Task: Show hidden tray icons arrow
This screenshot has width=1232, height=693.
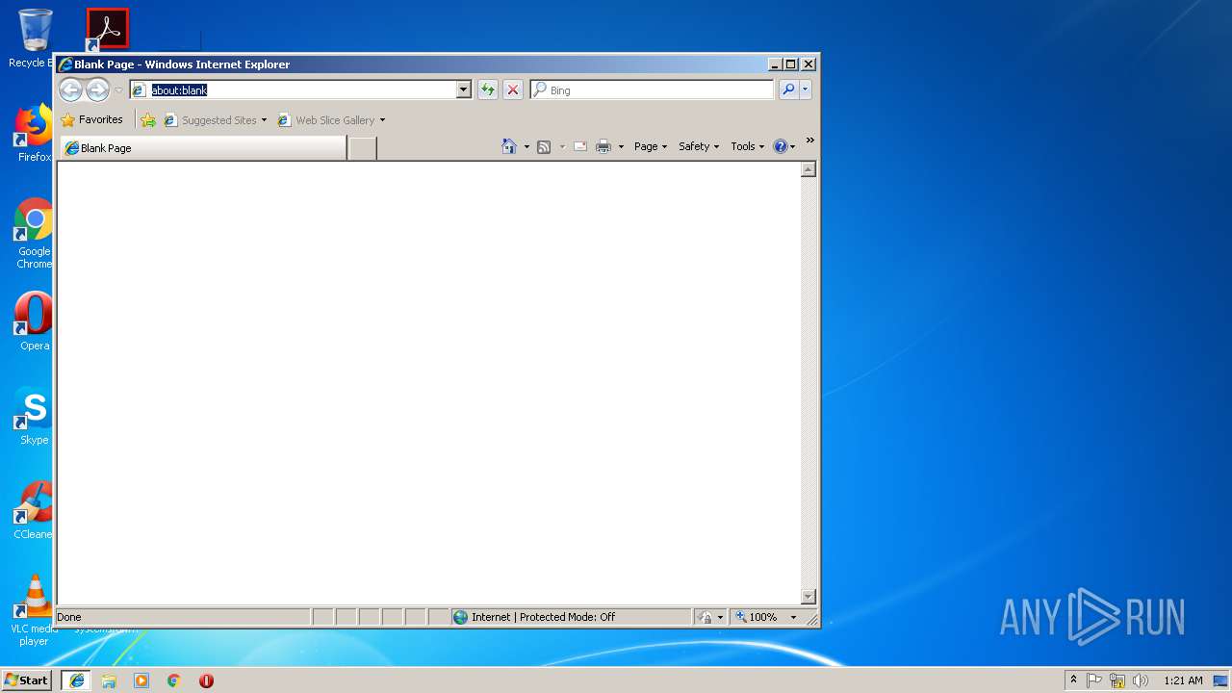Action: point(1073,680)
